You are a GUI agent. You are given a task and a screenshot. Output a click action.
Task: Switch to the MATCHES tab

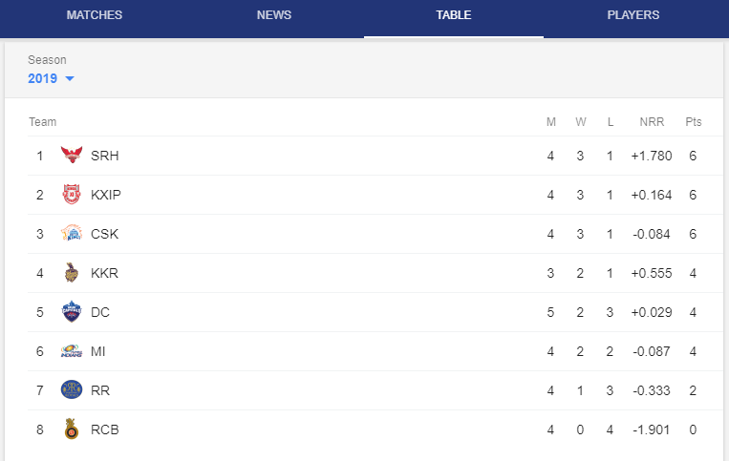95,15
